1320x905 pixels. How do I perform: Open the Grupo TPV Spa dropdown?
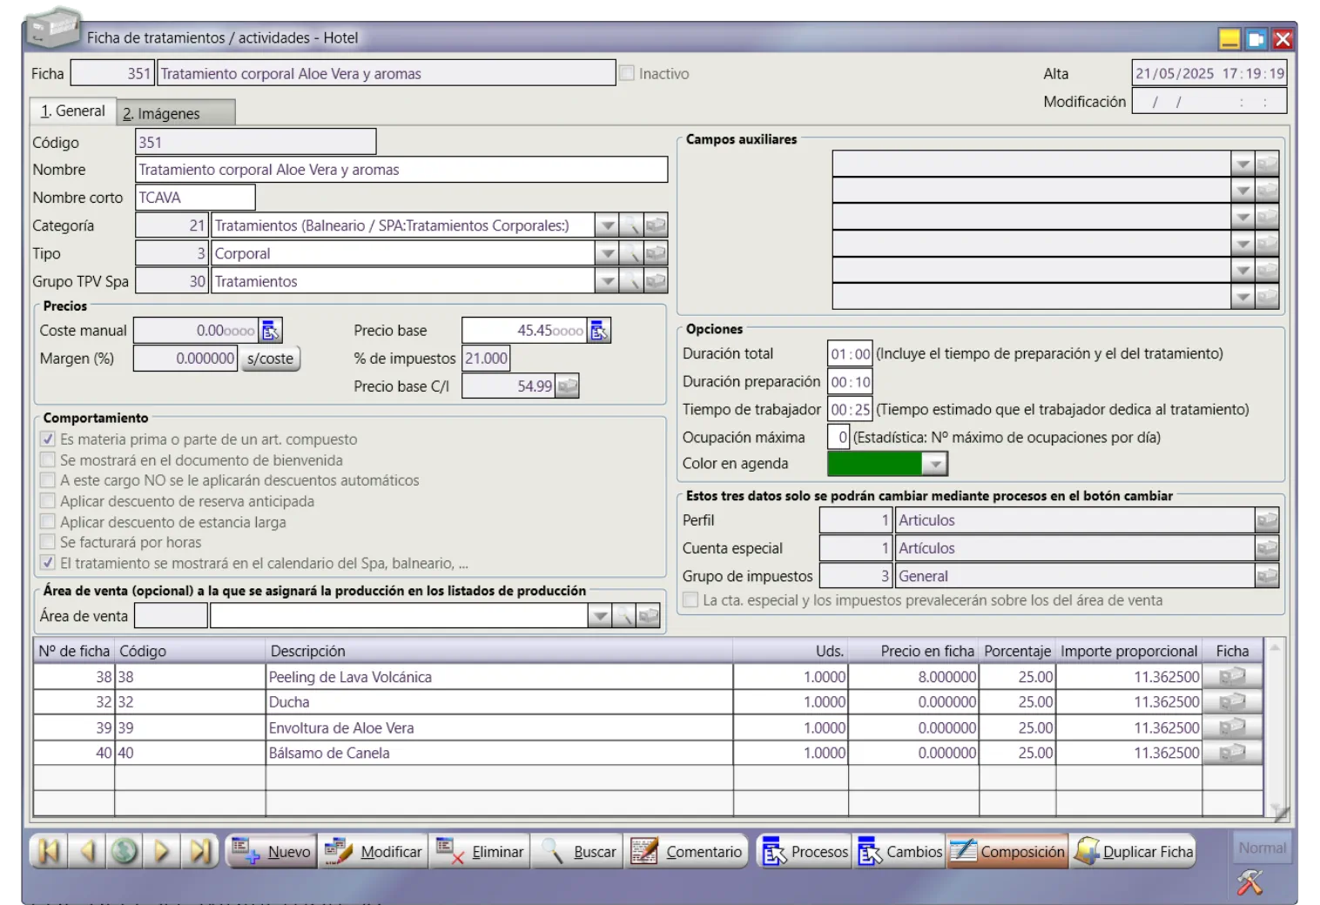(x=607, y=282)
